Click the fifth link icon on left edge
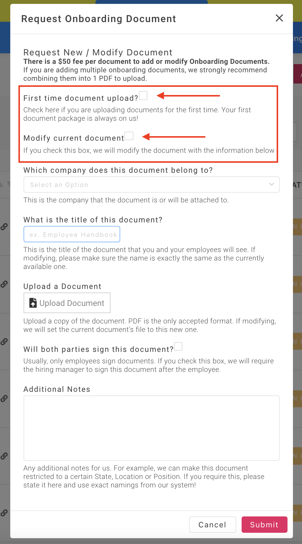302x544 pixels. [x=4, y=456]
